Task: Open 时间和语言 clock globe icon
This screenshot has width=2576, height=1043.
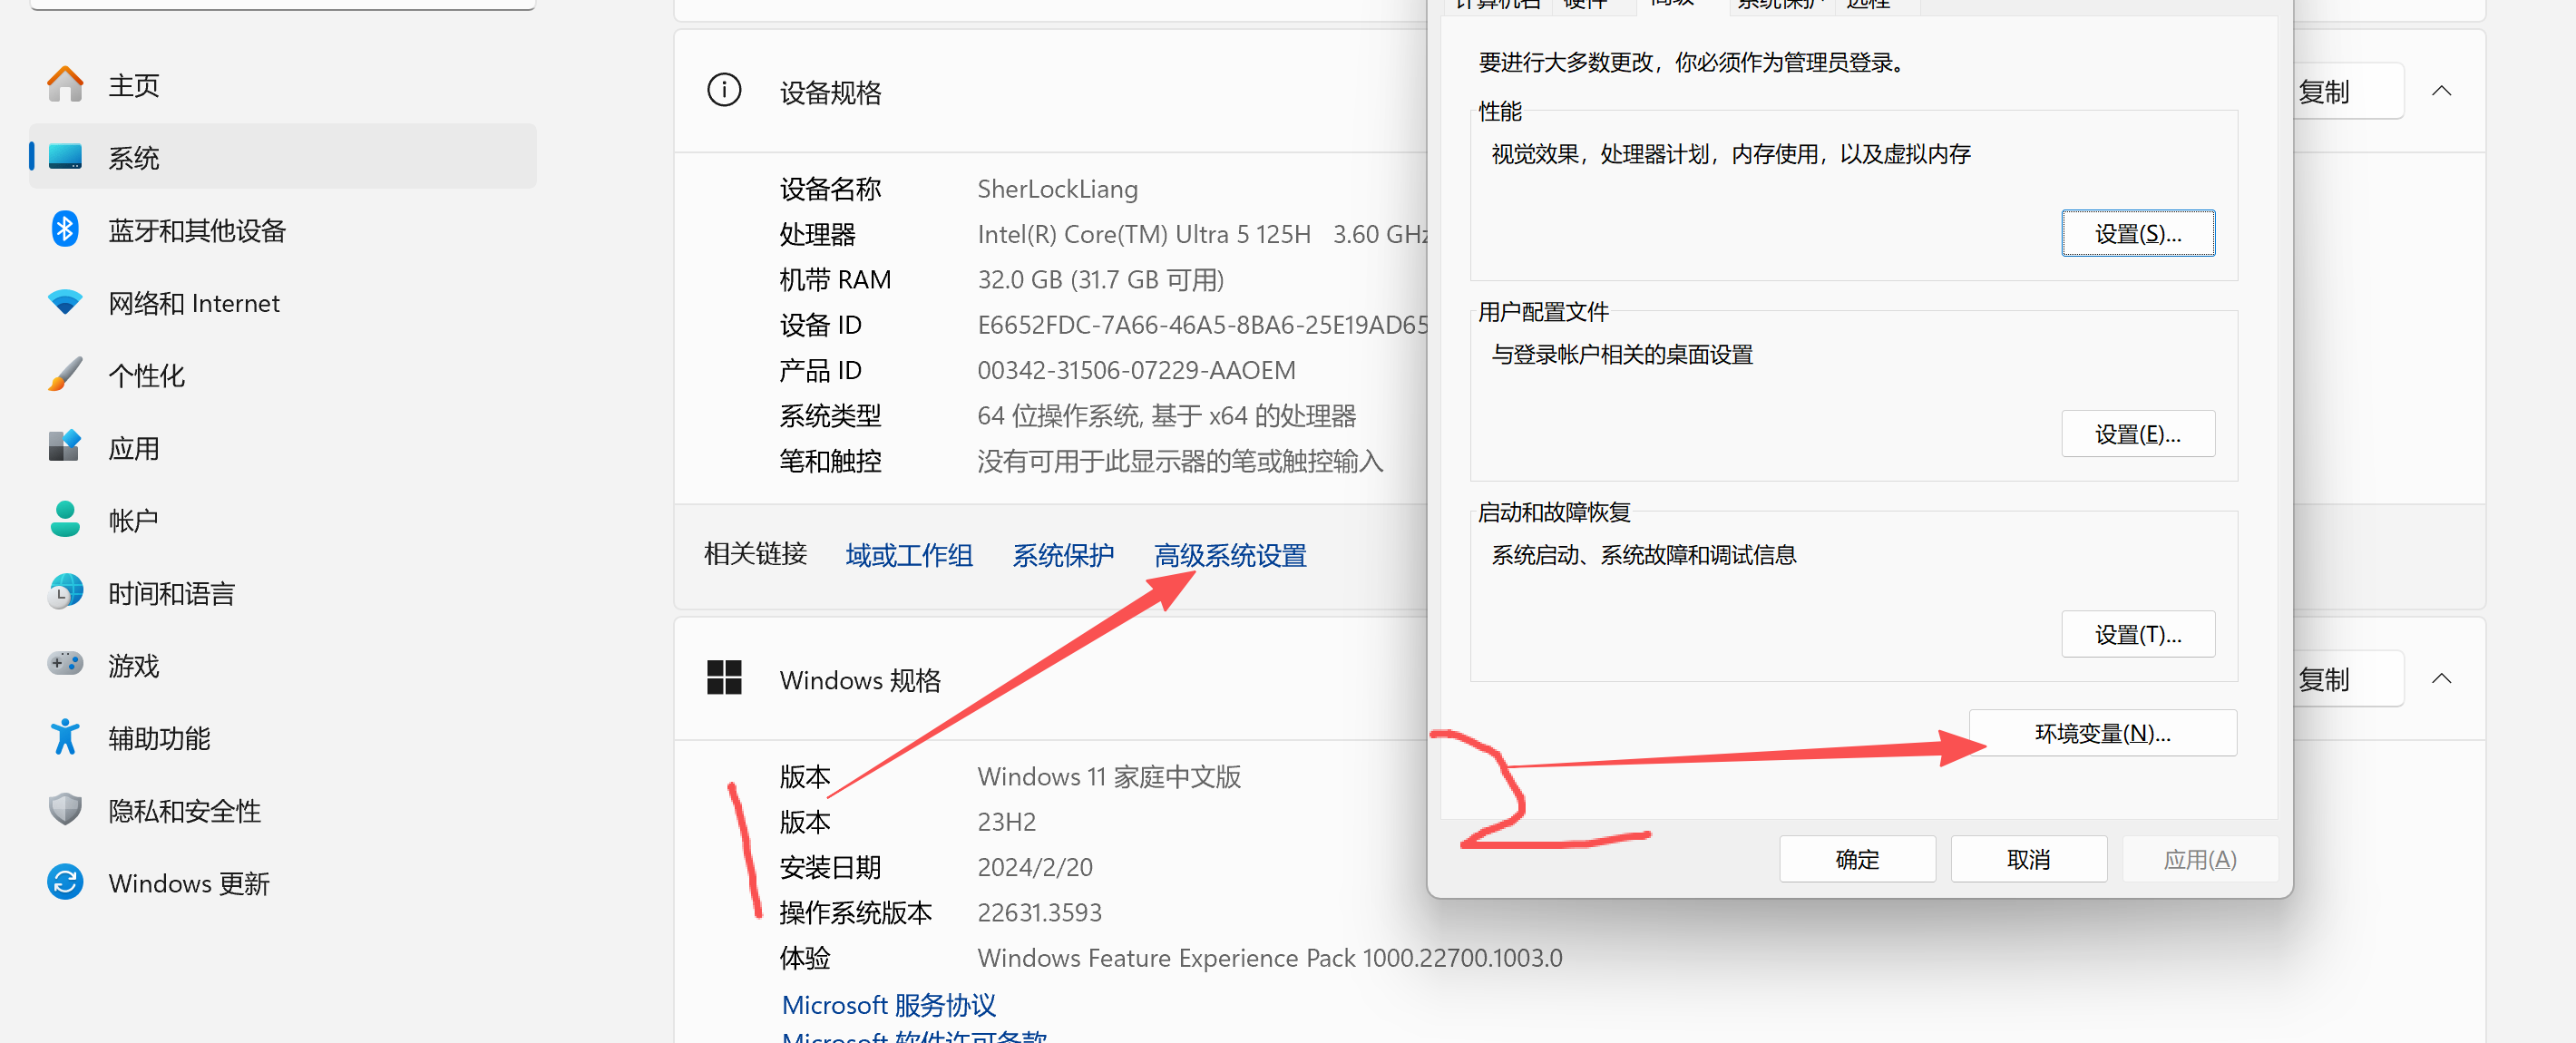Action: pos(65,592)
